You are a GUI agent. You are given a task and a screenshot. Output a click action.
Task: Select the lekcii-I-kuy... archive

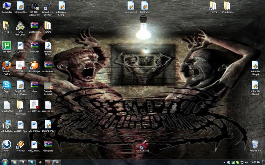point(48,67)
